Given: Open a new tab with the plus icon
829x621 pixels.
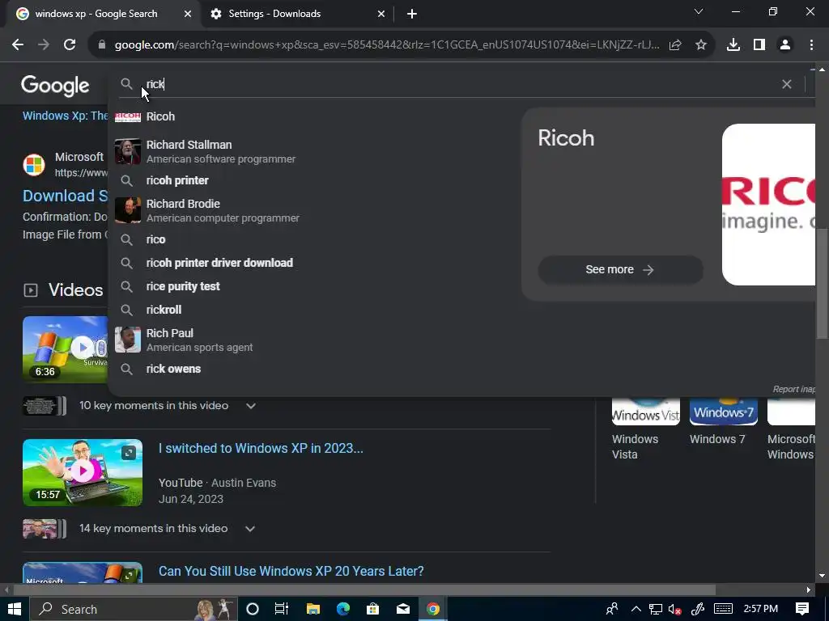Looking at the screenshot, I should [412, 15].
